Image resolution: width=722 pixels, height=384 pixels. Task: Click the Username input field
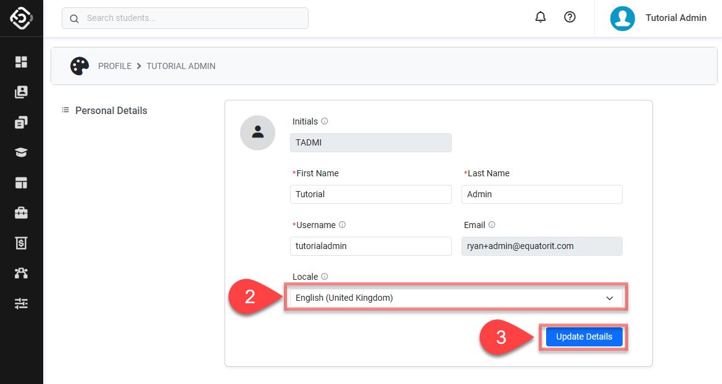370,246
